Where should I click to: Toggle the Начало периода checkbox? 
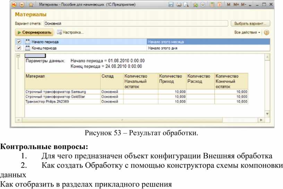(x=19, y=42)
